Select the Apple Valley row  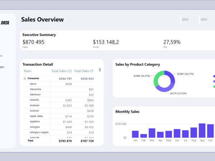[58, 116]
